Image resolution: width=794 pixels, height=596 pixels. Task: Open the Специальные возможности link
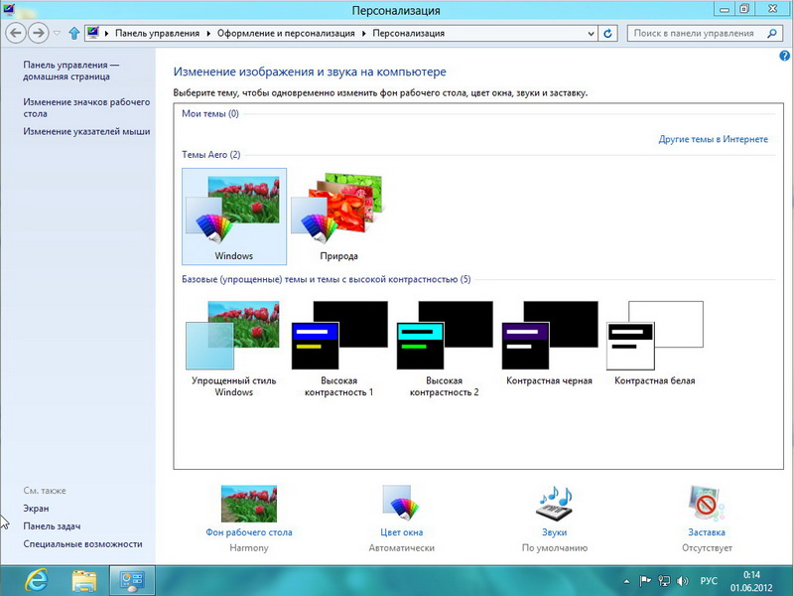tap(82, 543)
